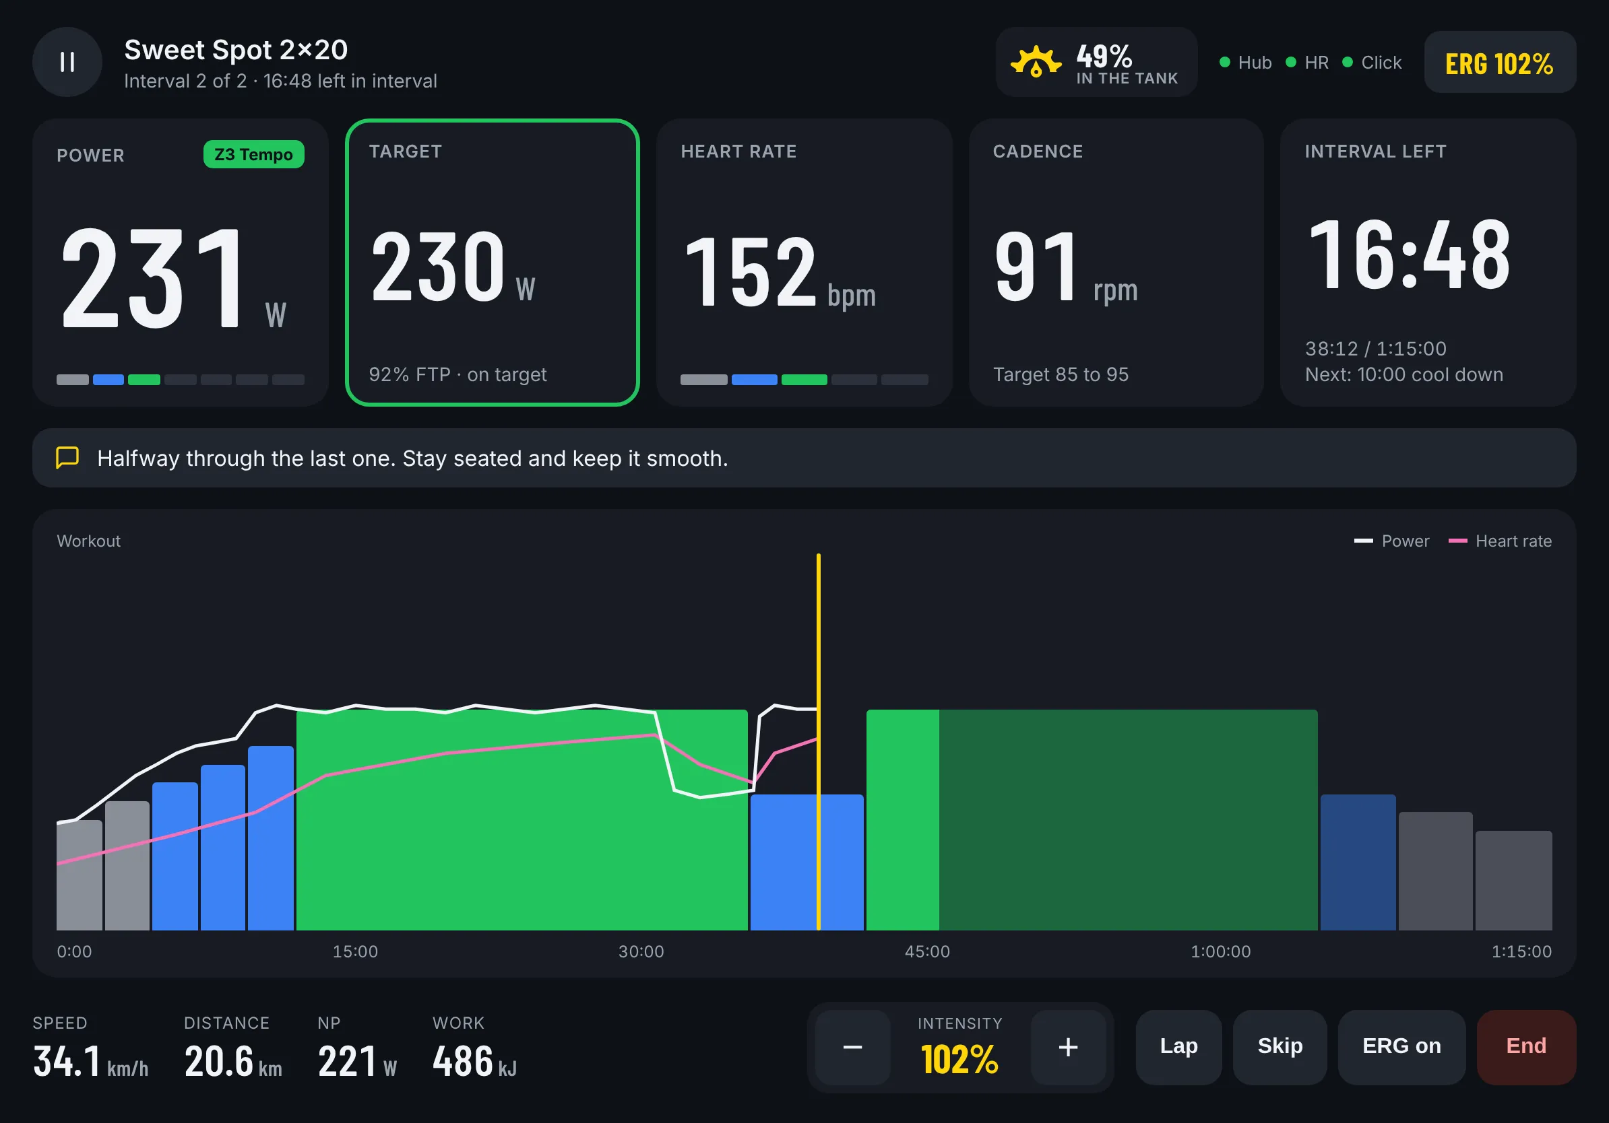Click 'Next: 10:00 cool down' text
Viewport: 1609px width, 1123px height.
tap(1403, 374)
